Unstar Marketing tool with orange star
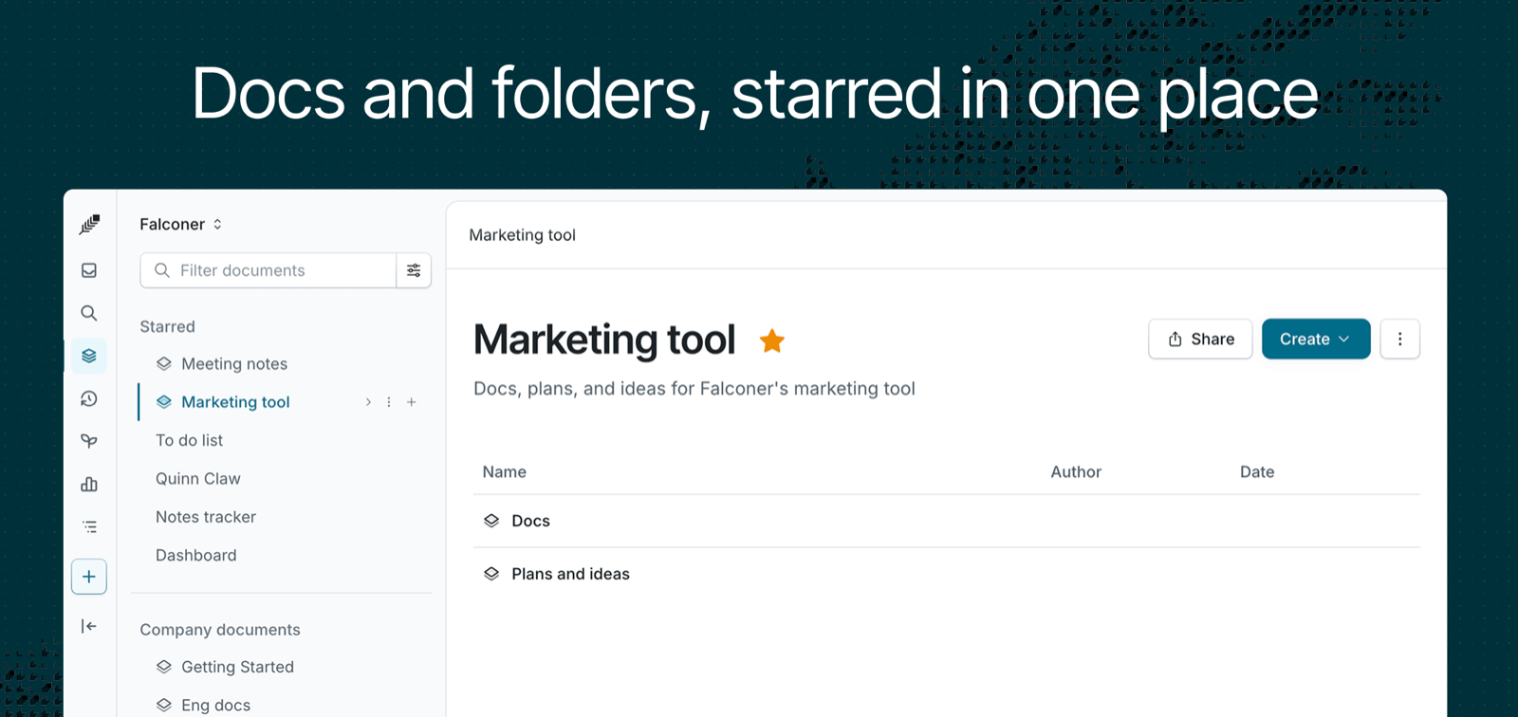Viewport: 1518px width, 717px height. [772, 340]
